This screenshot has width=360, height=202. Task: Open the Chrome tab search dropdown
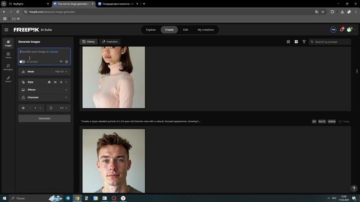coord(4,4)
